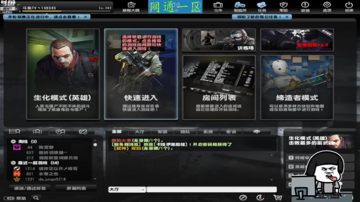Click the chat message input field

point(211,189)
